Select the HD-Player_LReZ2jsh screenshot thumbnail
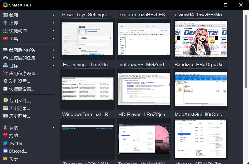Screen dimensions: 249x164 point(144,139)
